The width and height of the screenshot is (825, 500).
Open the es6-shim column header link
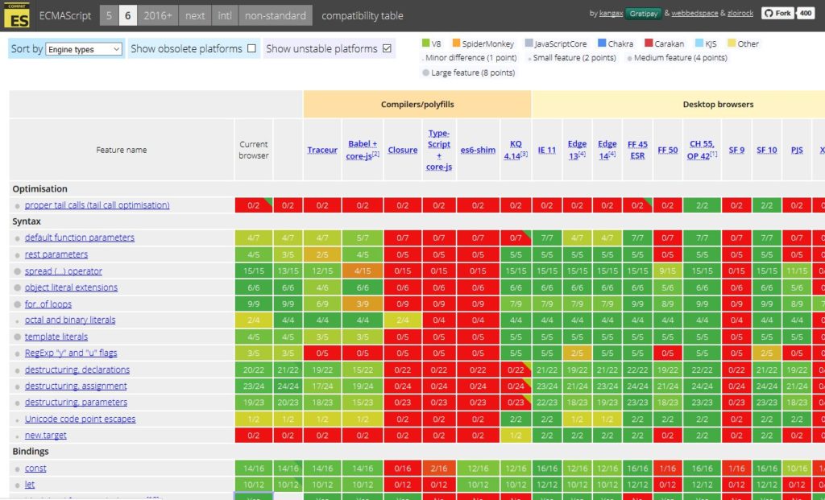[x=478, y=150]
